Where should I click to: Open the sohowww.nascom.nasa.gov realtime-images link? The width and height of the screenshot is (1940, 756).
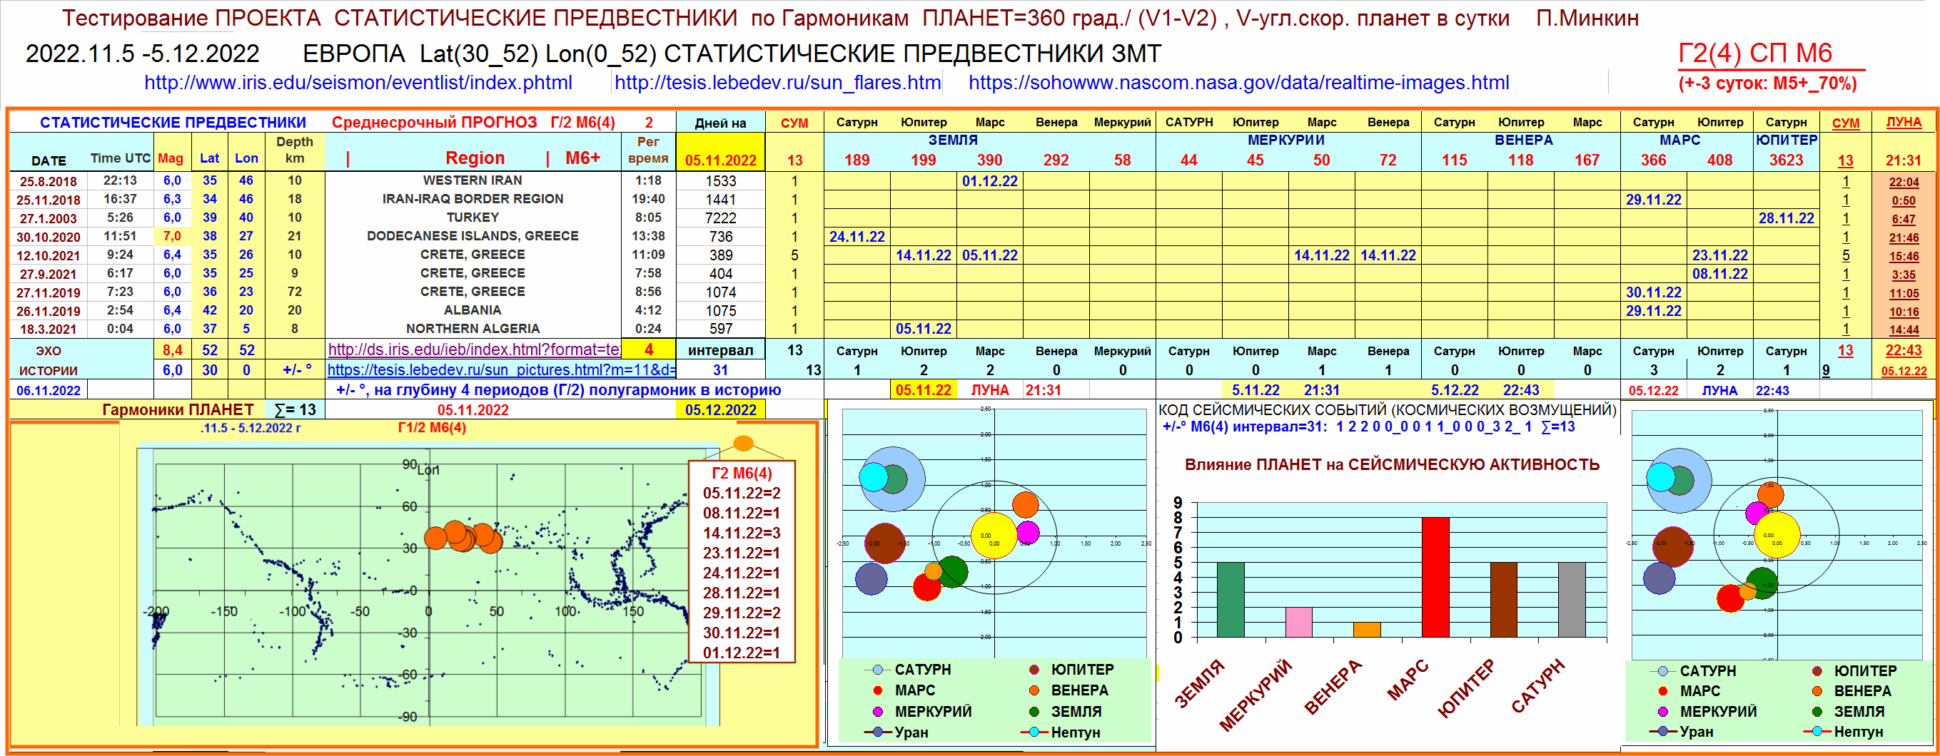[x=1238, y=83]
